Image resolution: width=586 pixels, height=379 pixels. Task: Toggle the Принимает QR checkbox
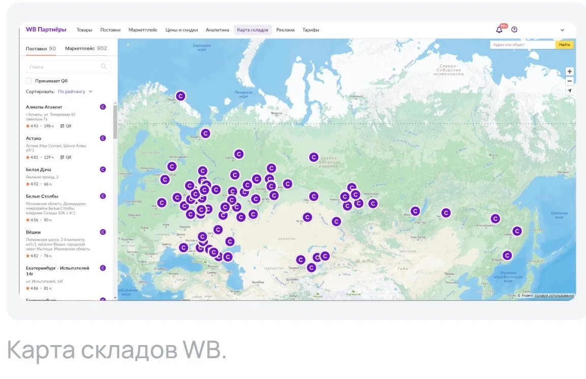pos(29,81)
